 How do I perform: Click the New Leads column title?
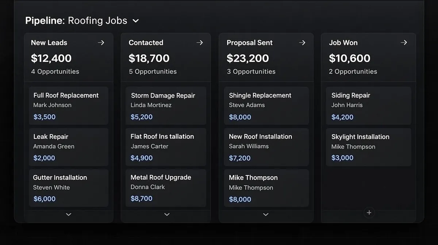tap(49, 43)
